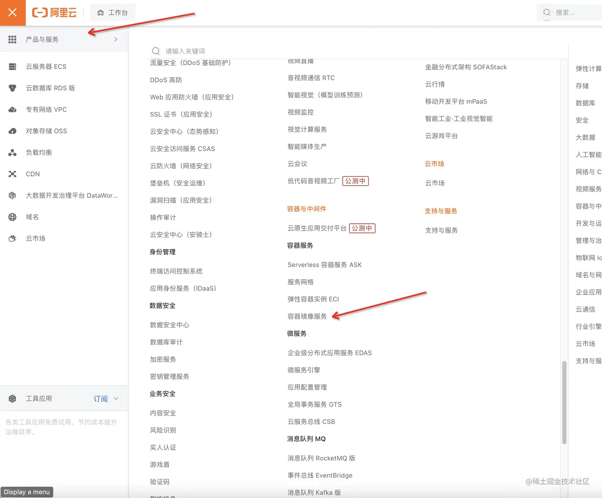Viewport: 602px width, 498px height.
Task: Open 云会议
Action: point(297,164)
